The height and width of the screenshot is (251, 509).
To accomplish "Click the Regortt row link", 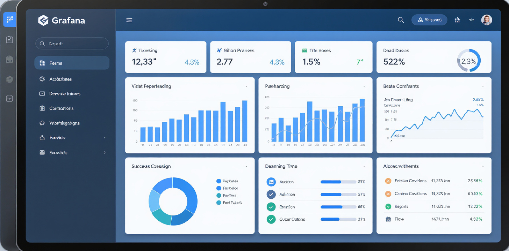I will (401, 207).
